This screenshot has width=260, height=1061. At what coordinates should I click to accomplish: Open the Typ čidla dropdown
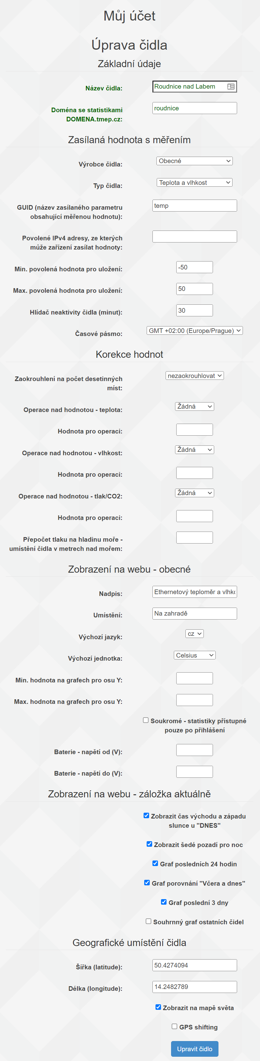195,182
